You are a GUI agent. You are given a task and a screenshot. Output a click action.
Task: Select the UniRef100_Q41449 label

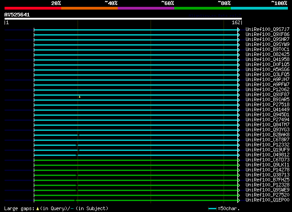(x=267, y=110)
